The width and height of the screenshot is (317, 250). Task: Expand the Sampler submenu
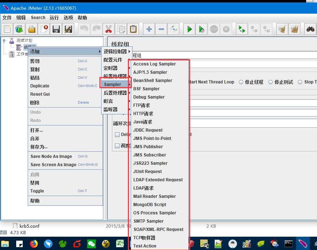point(116,85)
